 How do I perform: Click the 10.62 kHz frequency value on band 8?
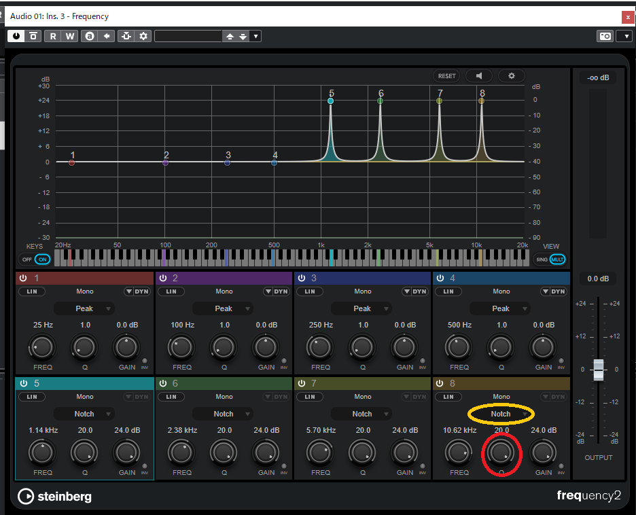click(459, 430)
